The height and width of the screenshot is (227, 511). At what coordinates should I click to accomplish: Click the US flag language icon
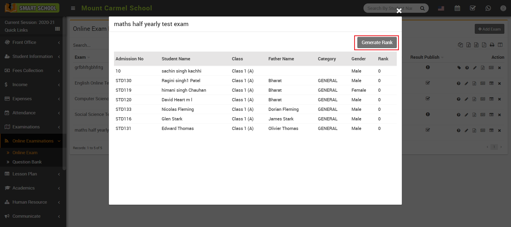(x=441, y=8)
